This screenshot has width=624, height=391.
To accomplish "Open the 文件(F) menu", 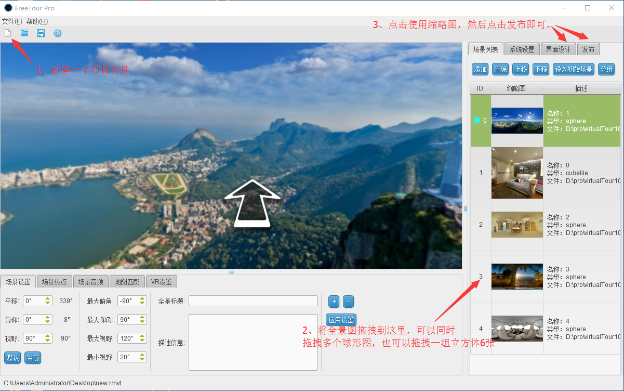I will [x=12, y=21].
